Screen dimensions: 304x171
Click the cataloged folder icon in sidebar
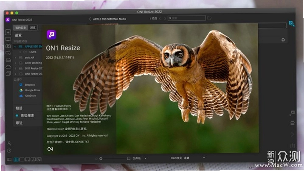pyautogui.click(x=8, y=53)
